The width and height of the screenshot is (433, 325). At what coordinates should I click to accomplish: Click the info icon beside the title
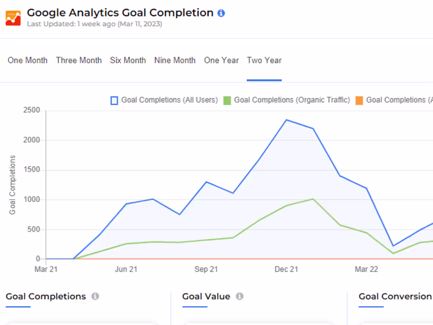point(221,13)
